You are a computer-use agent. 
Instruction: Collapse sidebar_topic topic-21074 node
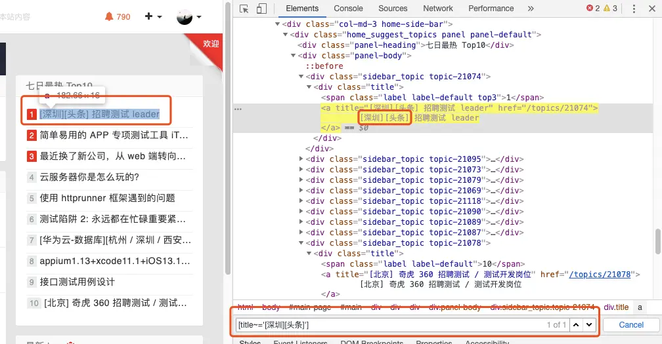tap(301, 77)
